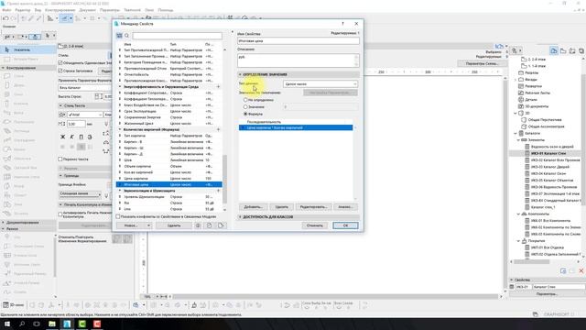This screenshot has height=330, width=586.
Task: Toggle the 'Объединить Одинаковые' checkbox
Action: [x=60, y=63]
